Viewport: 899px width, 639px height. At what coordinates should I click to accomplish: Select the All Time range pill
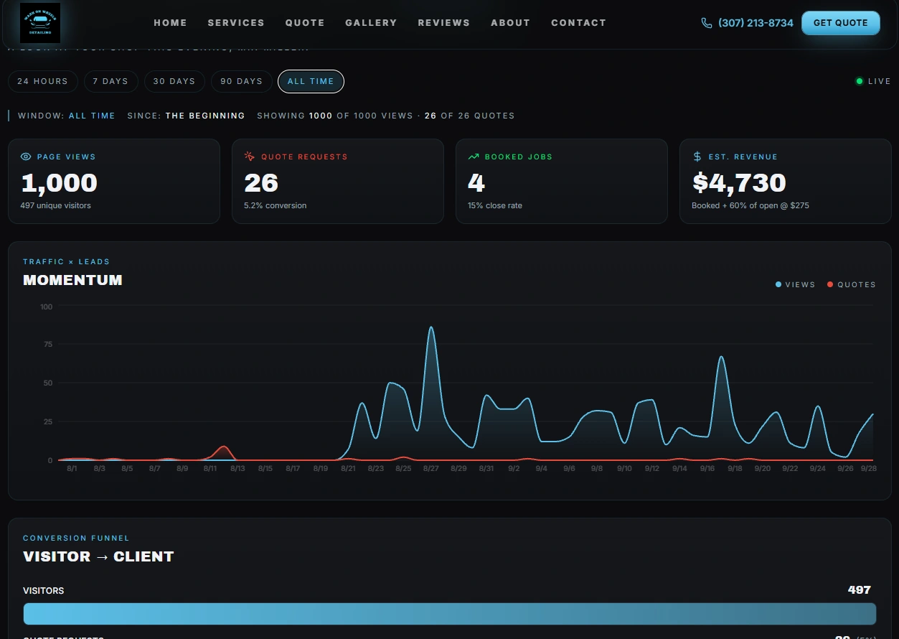tap(311, 81)
